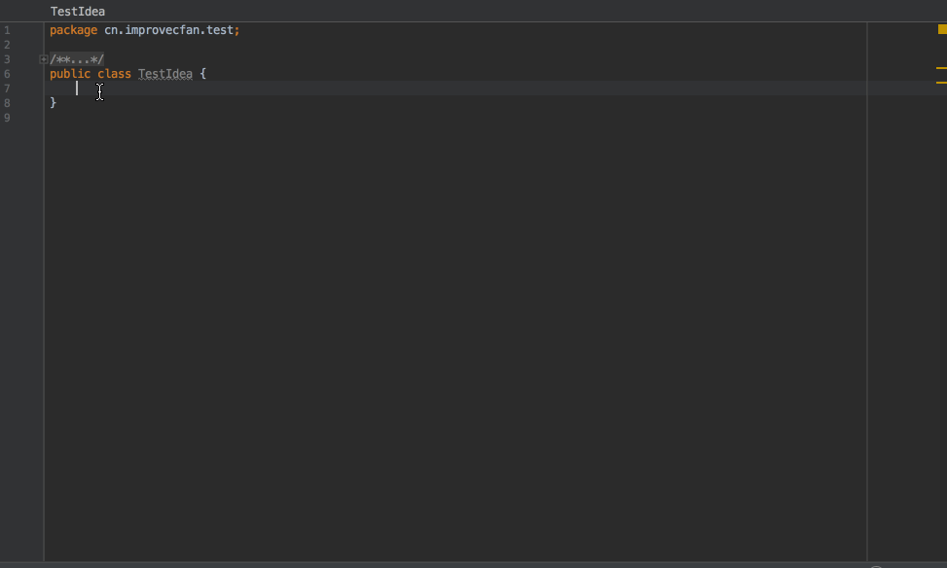Jump to the upper yellow warning stripe
947x568 pixels.
941,69
